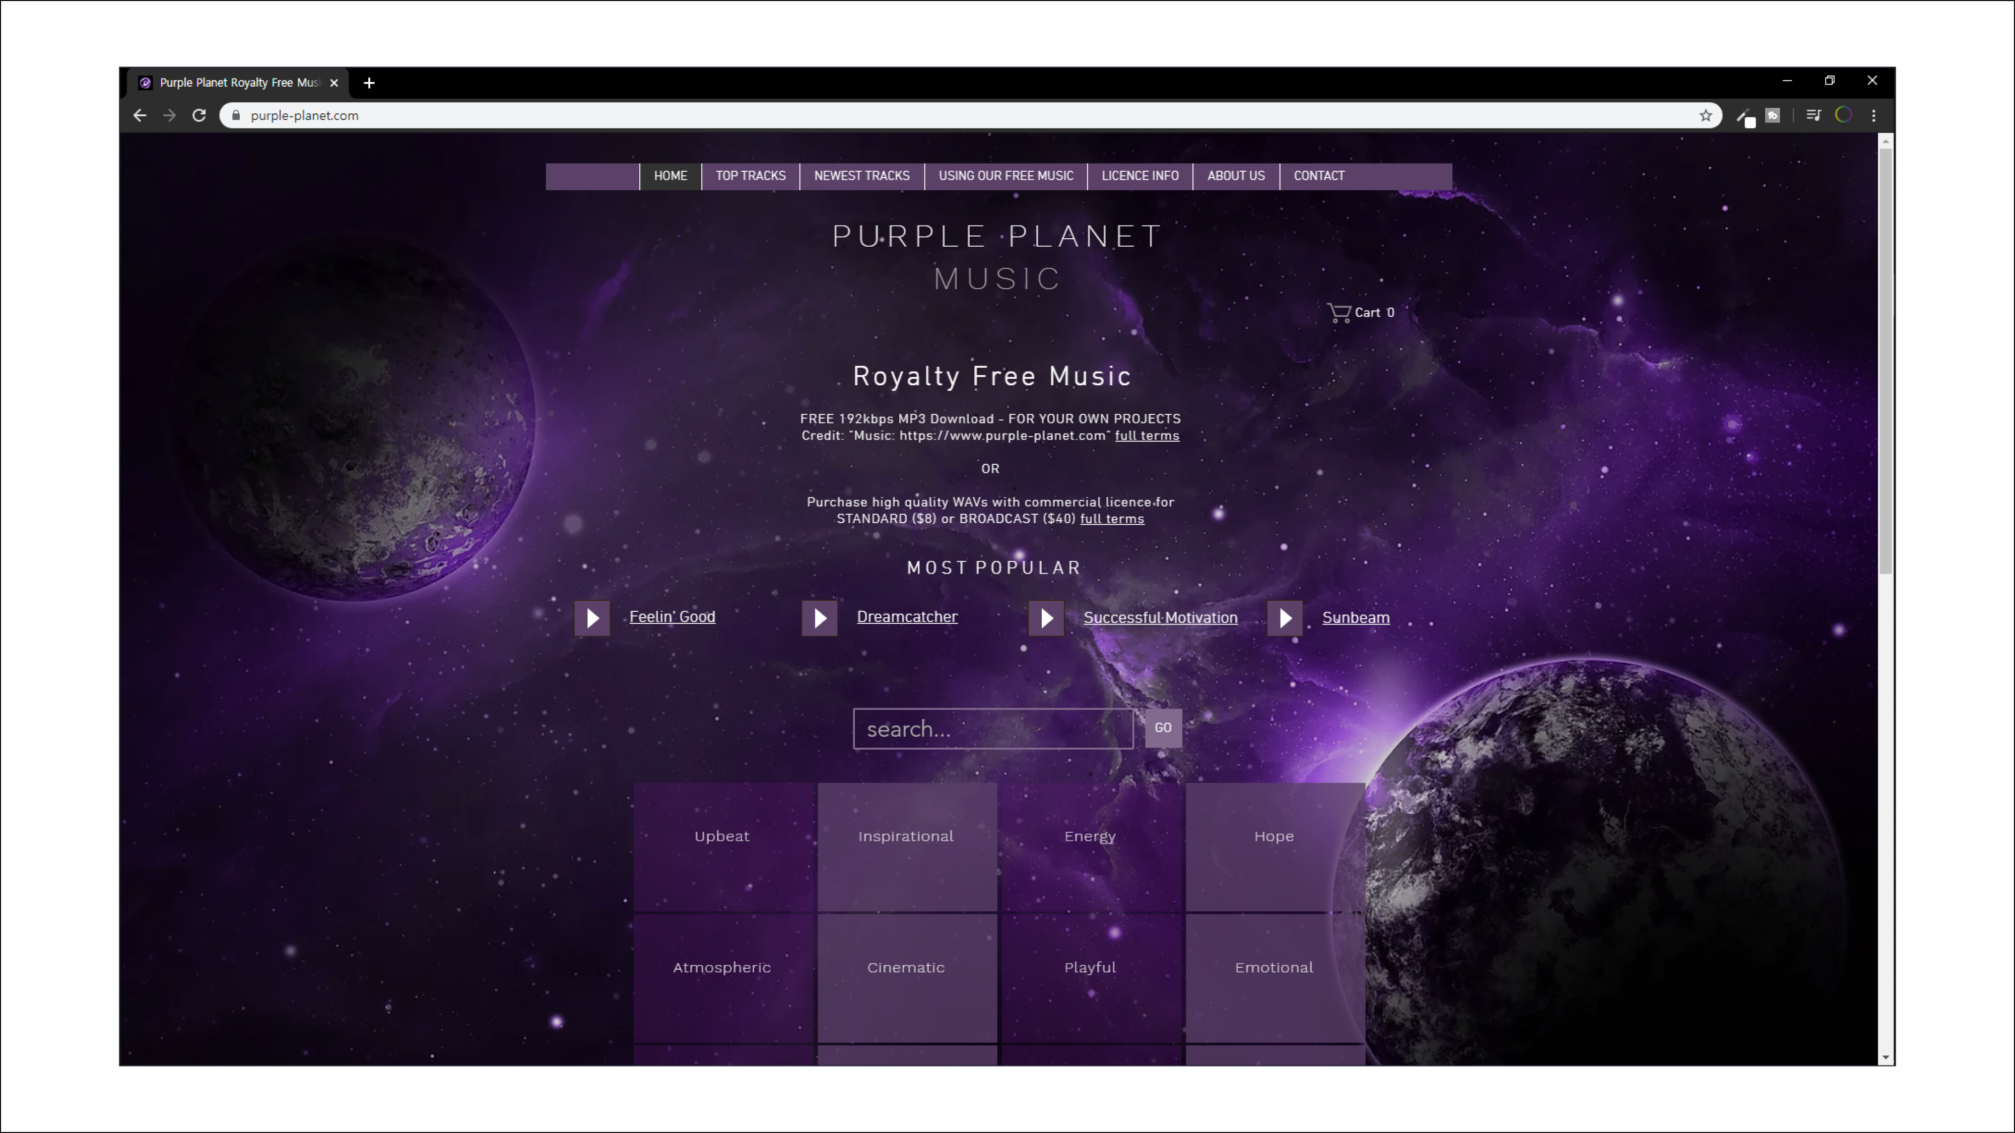Screen dimensions: 2015x1133
Task: View site security lock information
Action: coord(235,116)
